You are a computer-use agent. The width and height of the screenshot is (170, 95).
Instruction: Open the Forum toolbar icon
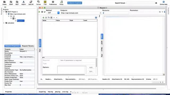point(39,3)
